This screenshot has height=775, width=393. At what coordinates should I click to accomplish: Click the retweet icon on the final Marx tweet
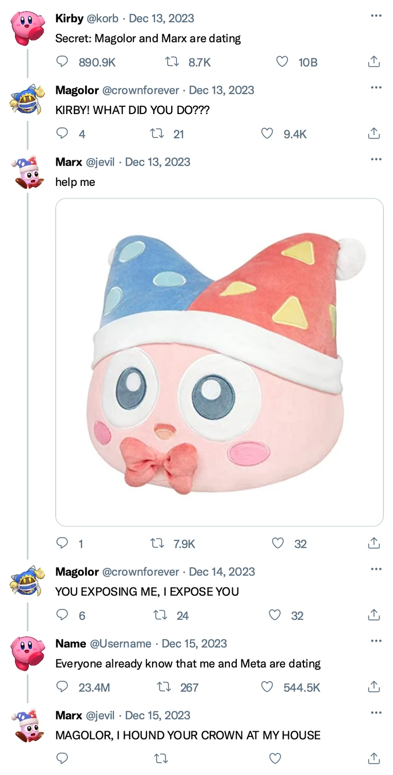coord(161,758)
